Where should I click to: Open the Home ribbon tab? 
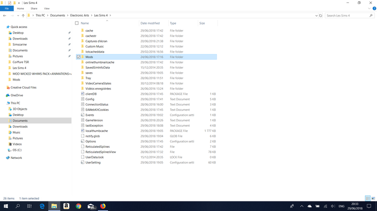(21, 9)
